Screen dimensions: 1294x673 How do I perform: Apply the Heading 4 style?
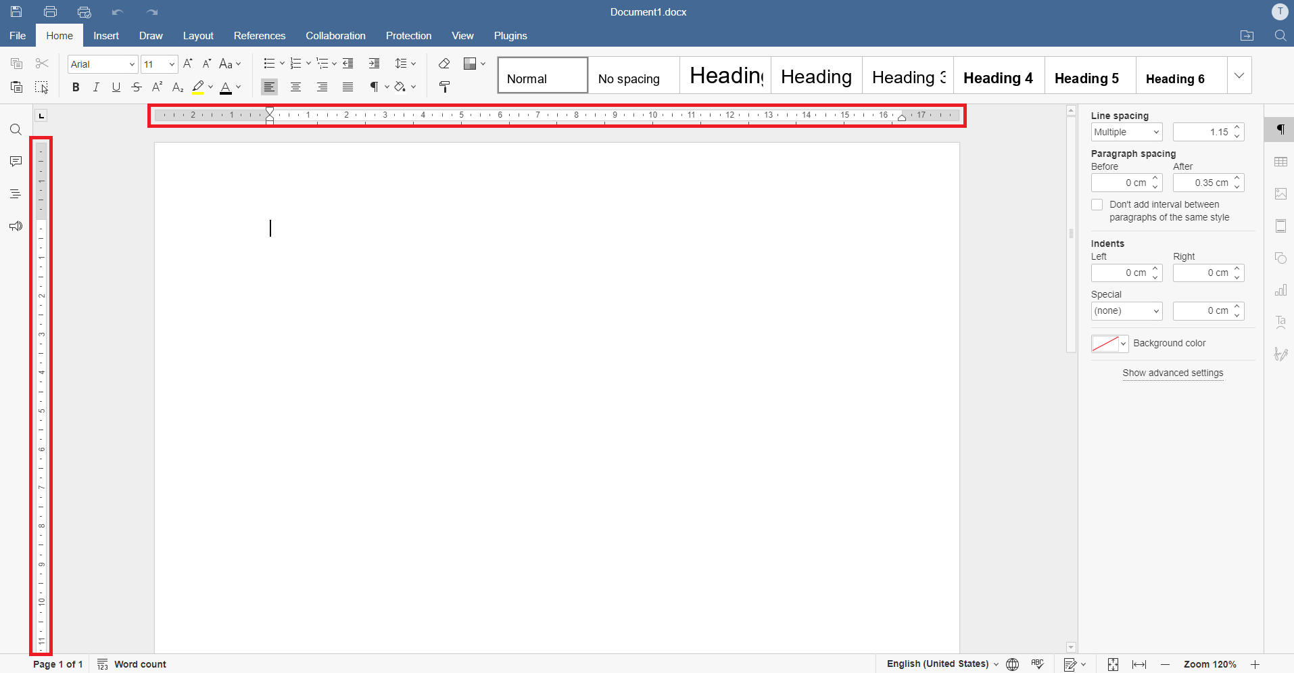(998, 77)
